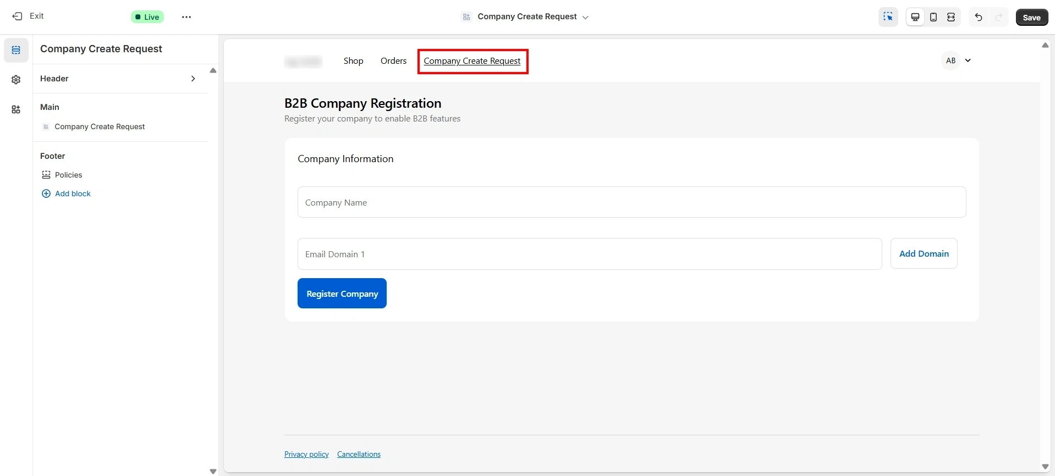
Task: Switch to fullscreen preview icon
Action: click(951, 17)
